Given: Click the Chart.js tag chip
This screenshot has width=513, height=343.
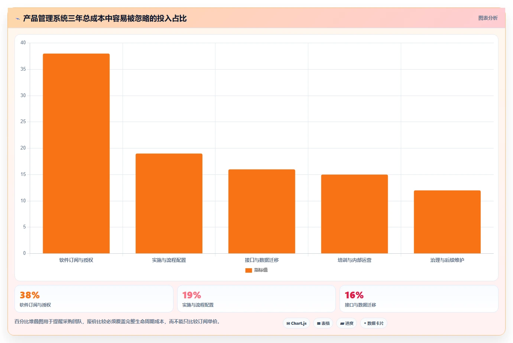Looking at the screenshot, I should [x=296, y=323].
